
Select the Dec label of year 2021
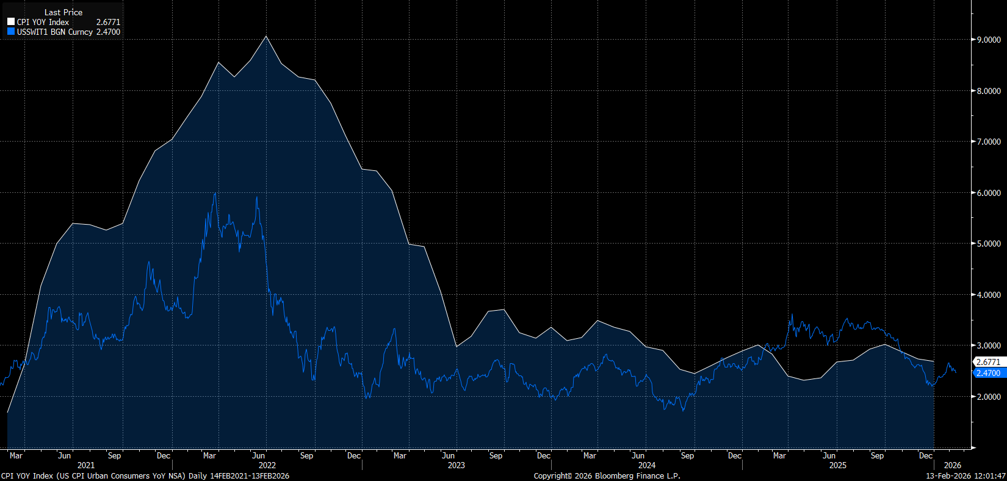click(x=164, y=455)
